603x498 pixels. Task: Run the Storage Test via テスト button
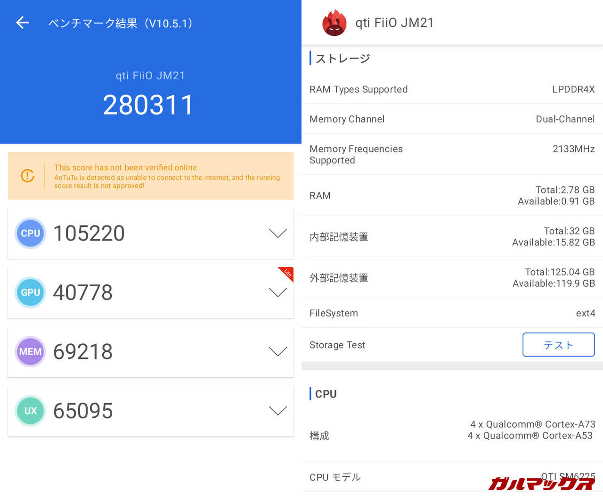(x=558, y=345)
